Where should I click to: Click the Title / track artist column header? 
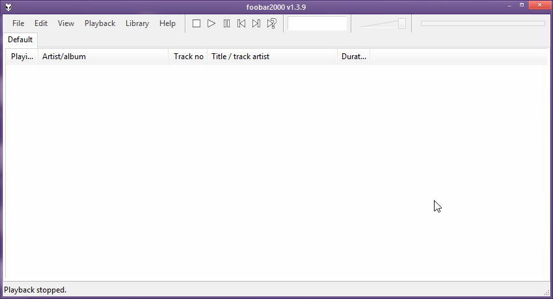click(272, 57)
